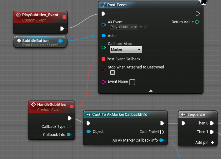Click the Return Value output pin
Image resolution: width=221 pixels, height=159 pixels.
coord(197,22)
